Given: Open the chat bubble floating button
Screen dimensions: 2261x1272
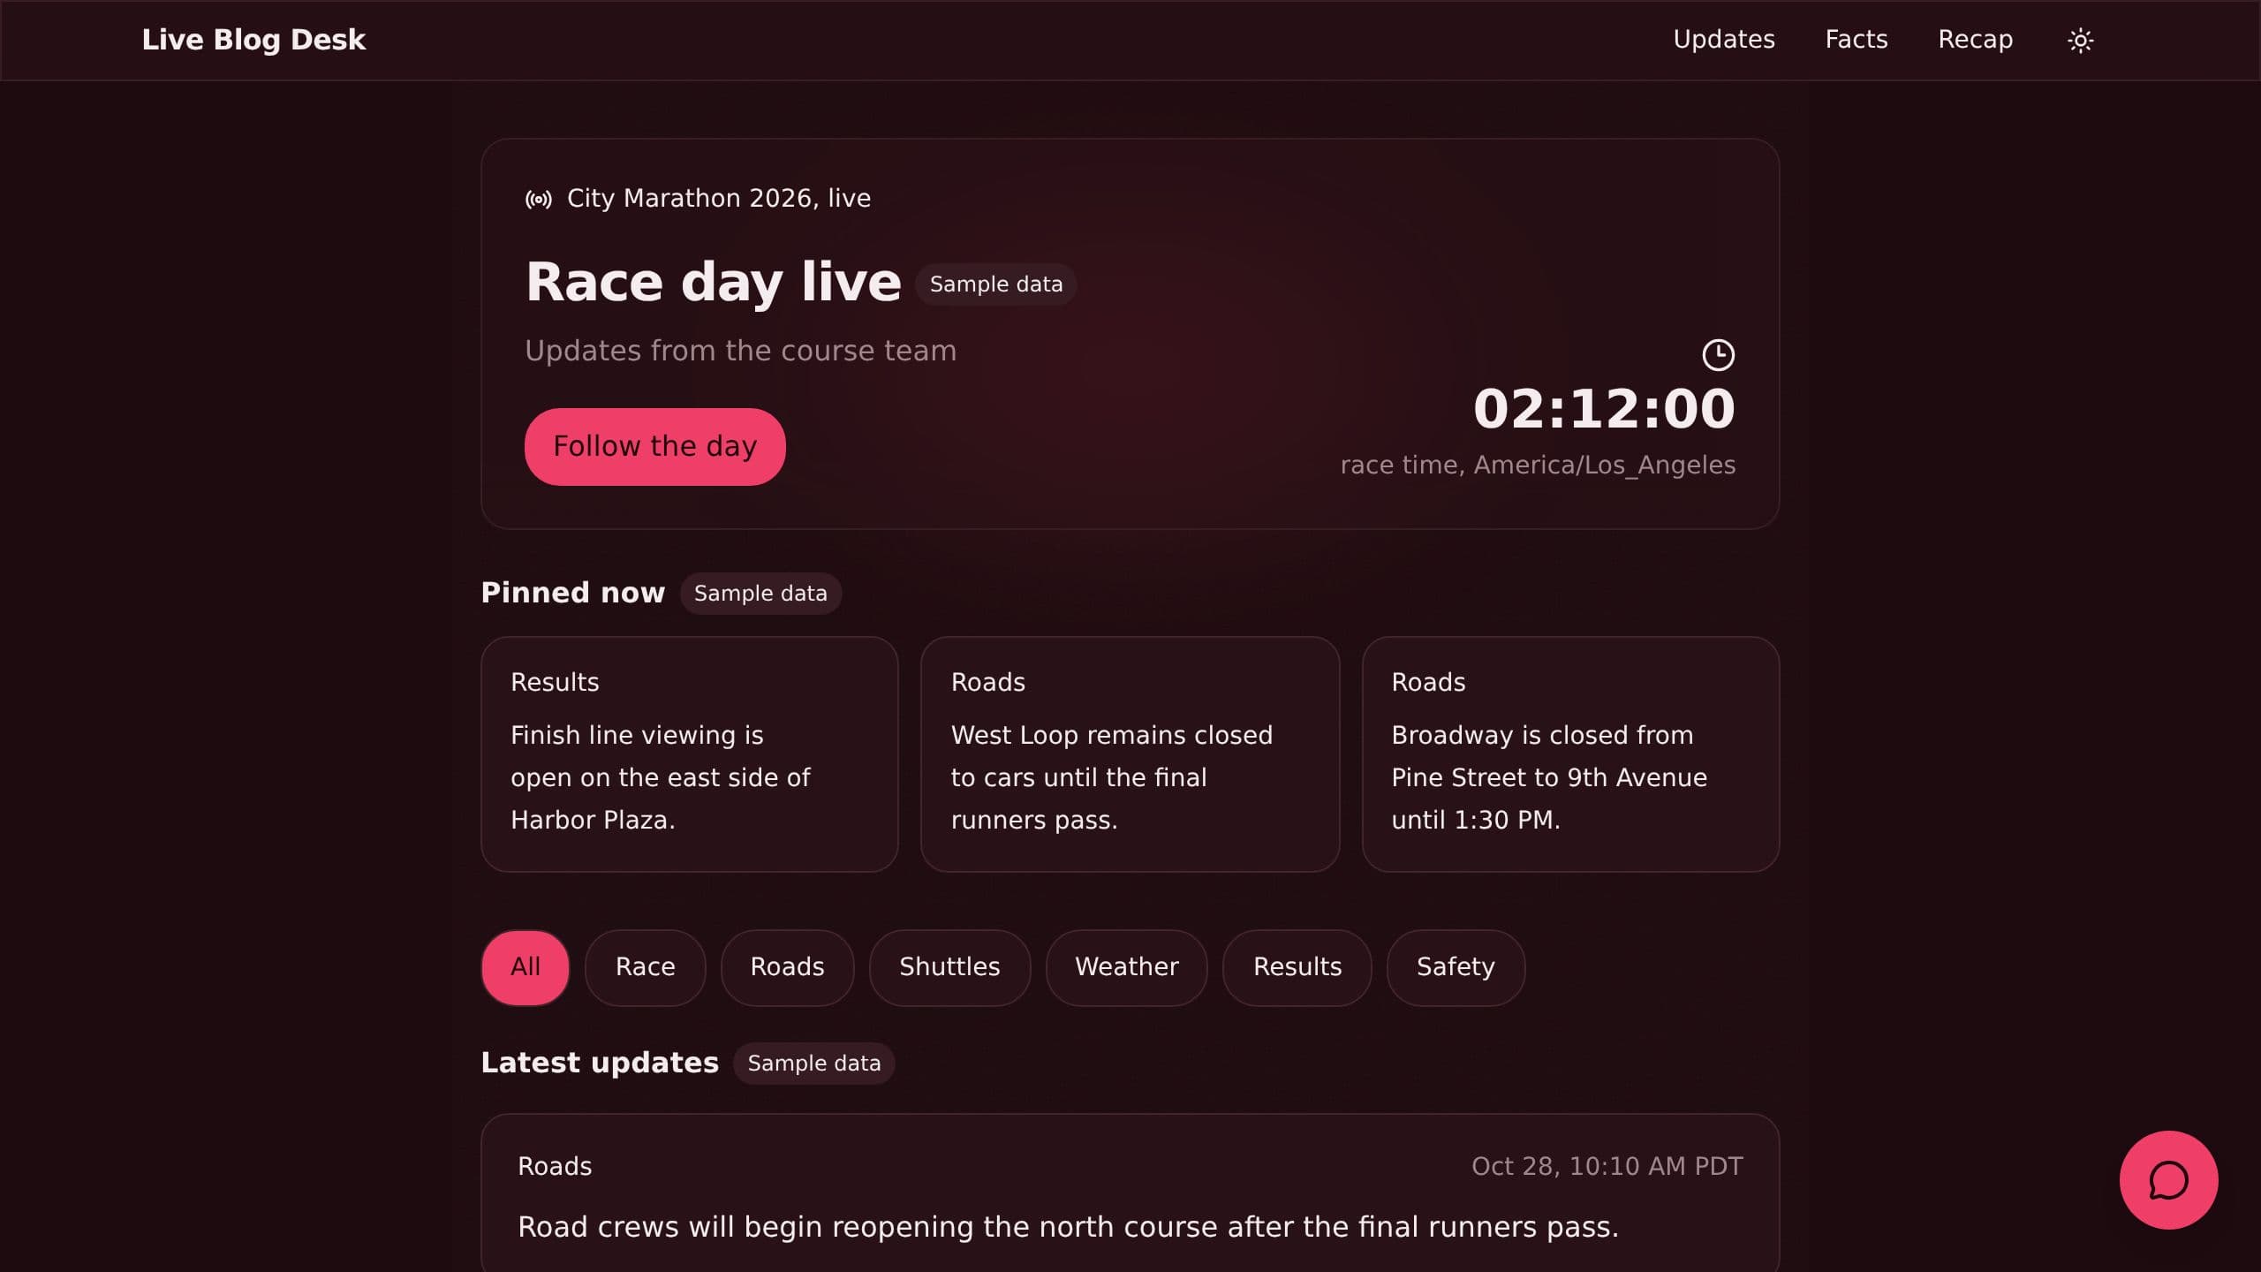Looking at the screenshot, I should point(2168,1179).
